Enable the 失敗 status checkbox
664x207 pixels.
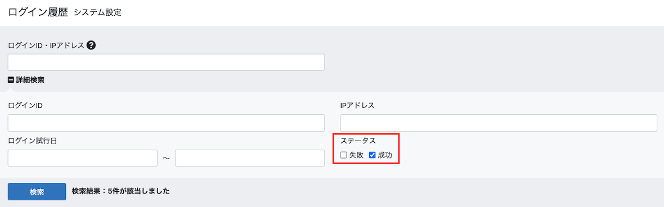point(344,155)
